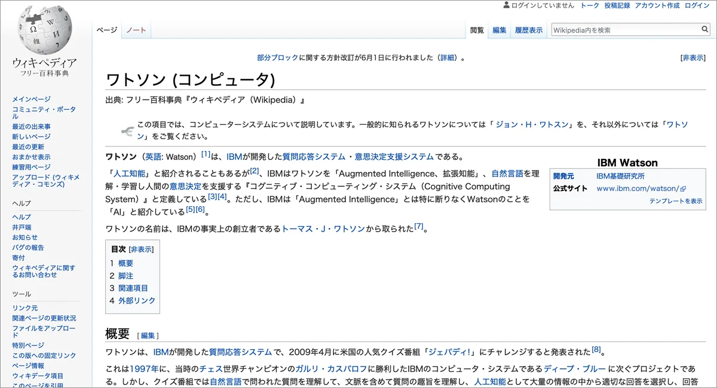Open 井戸端 sidebar link
Image resolution: width=717 pixels, height=388 pixels.
tap(22, 227)
